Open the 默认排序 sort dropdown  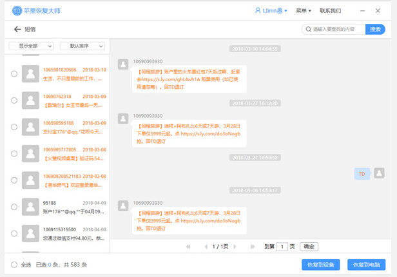[82, 46]
